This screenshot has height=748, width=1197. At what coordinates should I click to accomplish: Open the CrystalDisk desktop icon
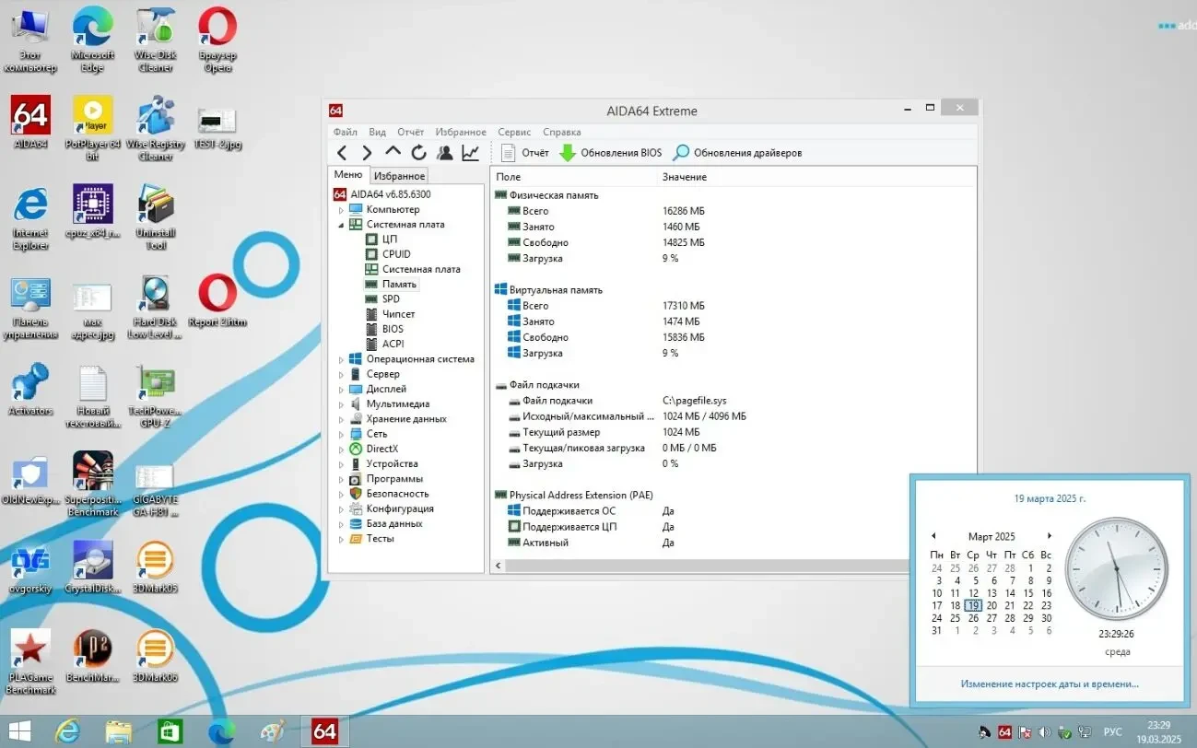click(93, 567)
